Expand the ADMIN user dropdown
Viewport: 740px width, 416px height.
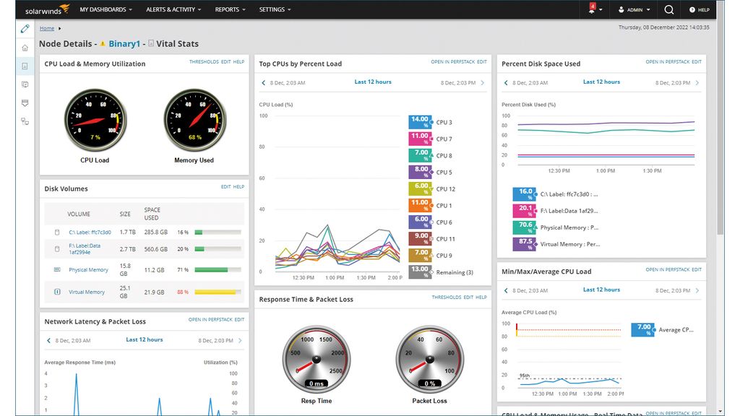point(634,9)
